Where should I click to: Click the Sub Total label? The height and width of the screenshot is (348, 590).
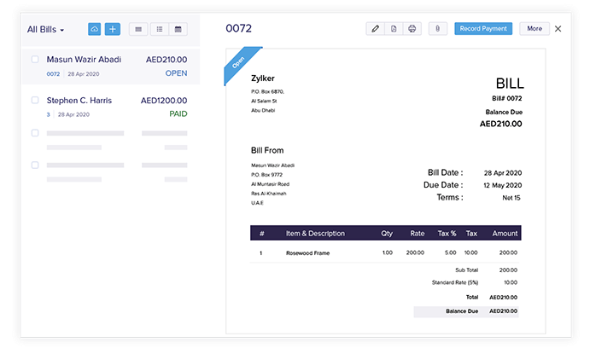click(x=466, y=270)
